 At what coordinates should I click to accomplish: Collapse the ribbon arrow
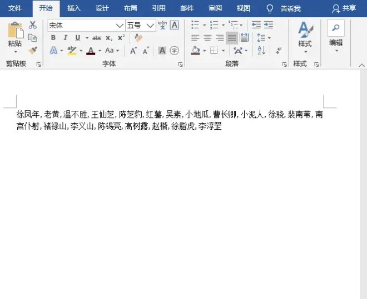pos(361,65)
